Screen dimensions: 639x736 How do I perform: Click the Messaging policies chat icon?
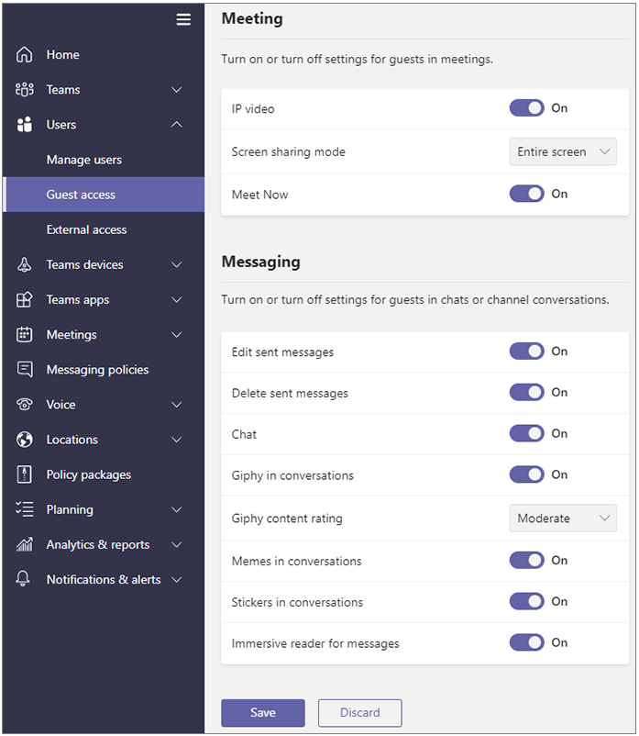[x=25, y=370]
